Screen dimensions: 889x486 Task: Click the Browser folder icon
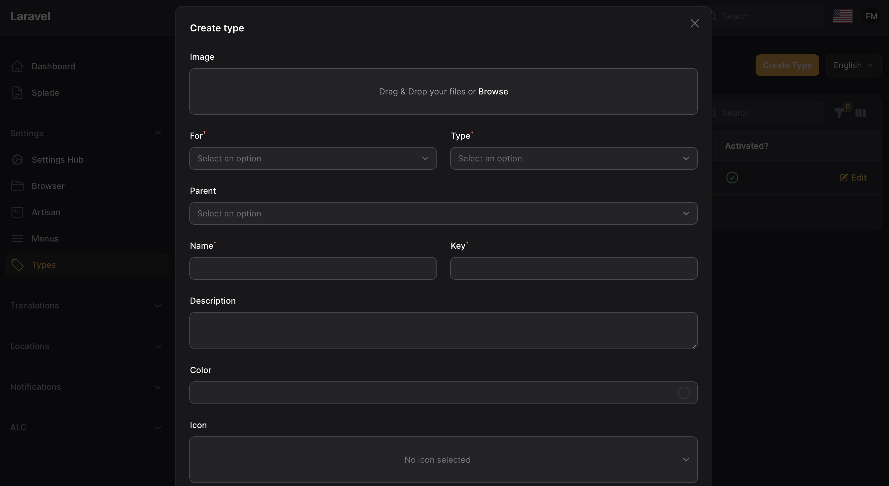coord(17,186)
